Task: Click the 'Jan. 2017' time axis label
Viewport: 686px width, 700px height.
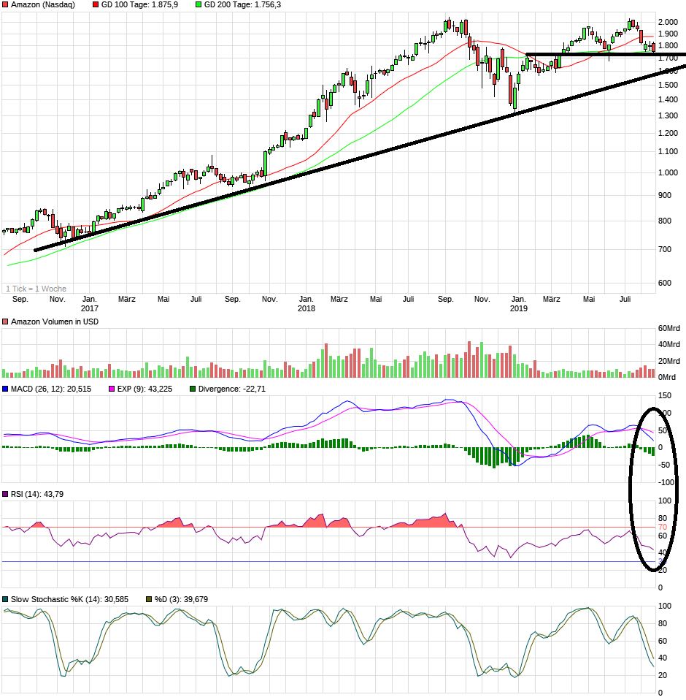Action: [x=89, y=303]
